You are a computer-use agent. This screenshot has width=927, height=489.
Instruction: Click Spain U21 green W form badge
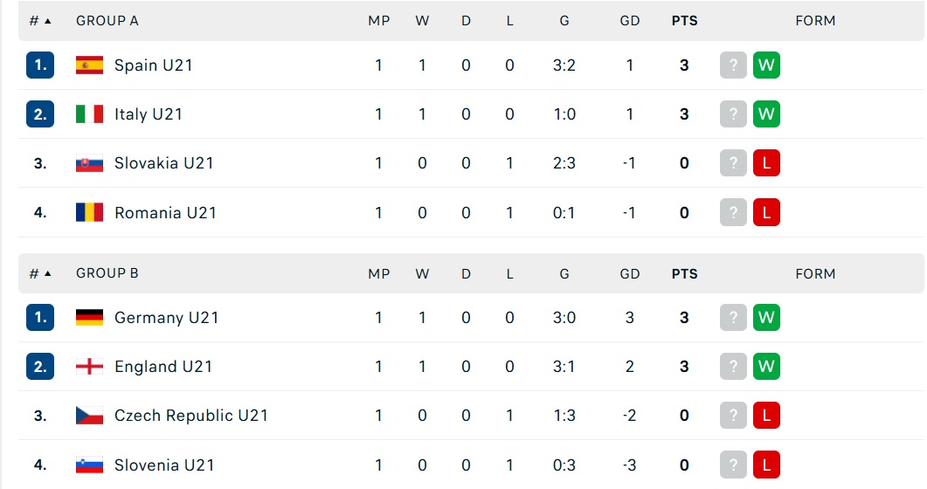click(x=767, y=65)
